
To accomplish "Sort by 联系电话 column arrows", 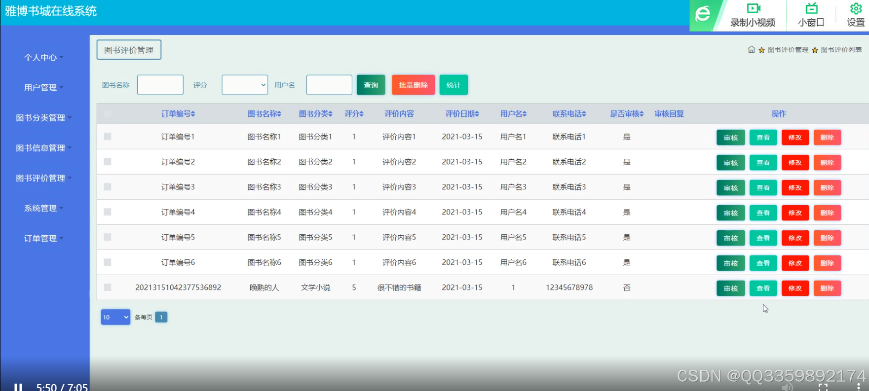I will pos(584,114).
